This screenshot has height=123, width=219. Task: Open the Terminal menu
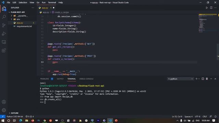point(52,2)
